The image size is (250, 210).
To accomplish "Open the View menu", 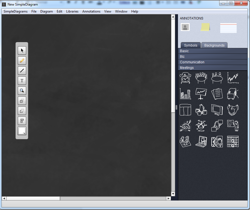I will point(108,11).
